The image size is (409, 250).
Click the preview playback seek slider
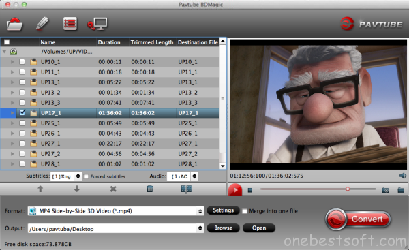pos(318,189)
